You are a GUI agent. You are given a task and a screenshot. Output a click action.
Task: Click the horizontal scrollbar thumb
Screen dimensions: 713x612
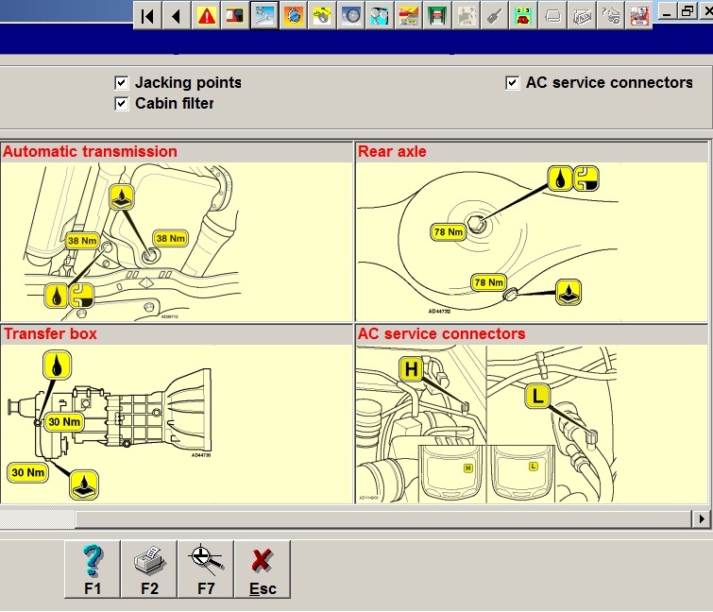pyautogui.click(x=38, y=518)
